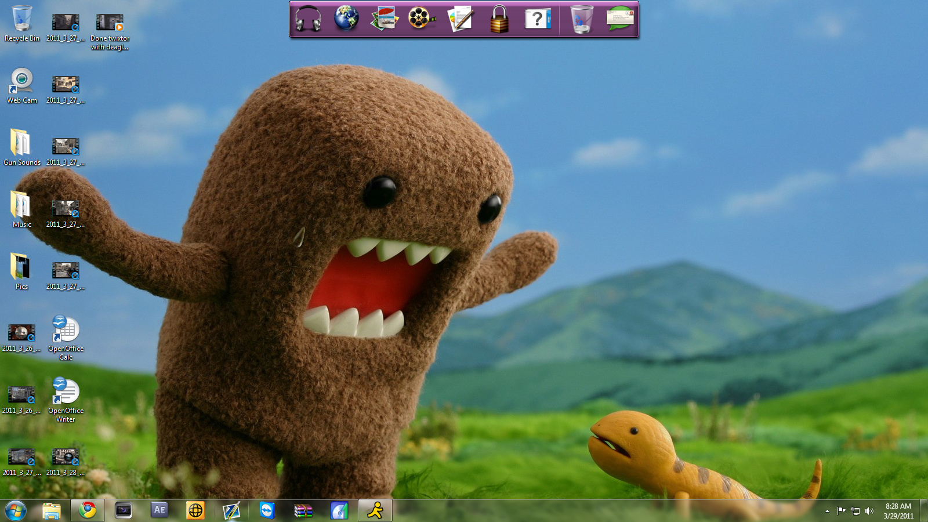Select the video file right of Web Cam
The height and width of the screenshot is (522, 928).
[66, 90]
